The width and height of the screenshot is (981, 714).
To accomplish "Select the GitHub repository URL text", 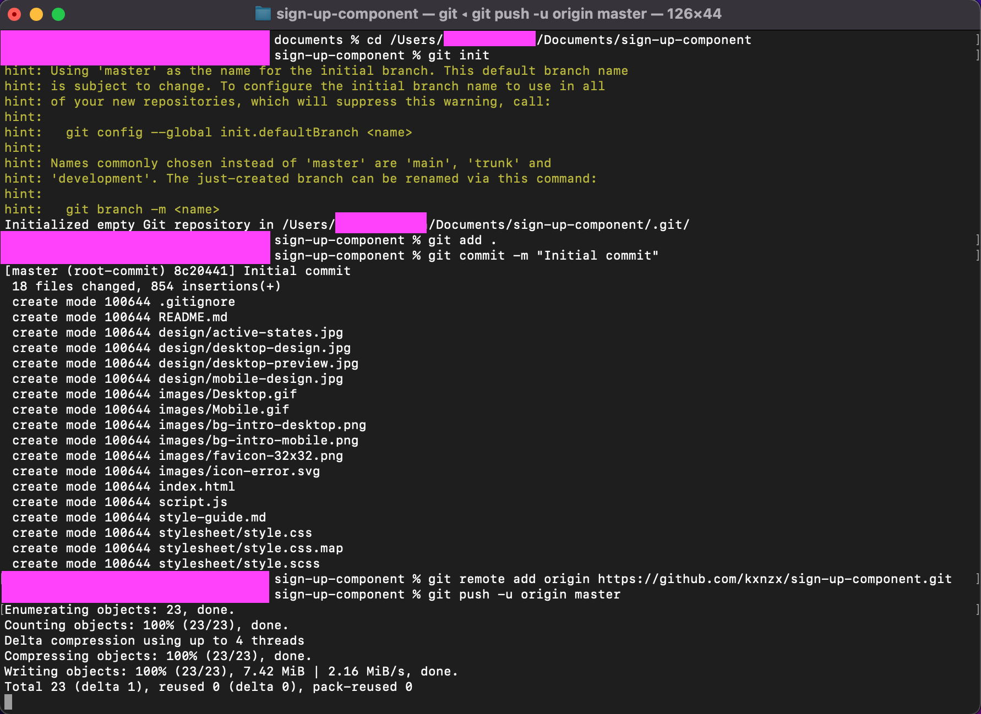I will 771,579.
